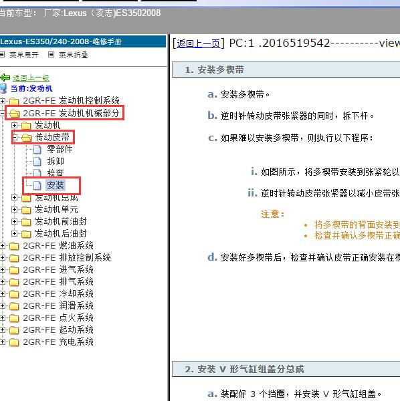The height and width of the screenshot is (401, 400).
Task: Click the 2GR-FE 发动机控制系统 folder icon
Action: (14, 101)
